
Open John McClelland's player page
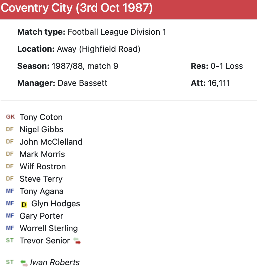pos(51,142)
